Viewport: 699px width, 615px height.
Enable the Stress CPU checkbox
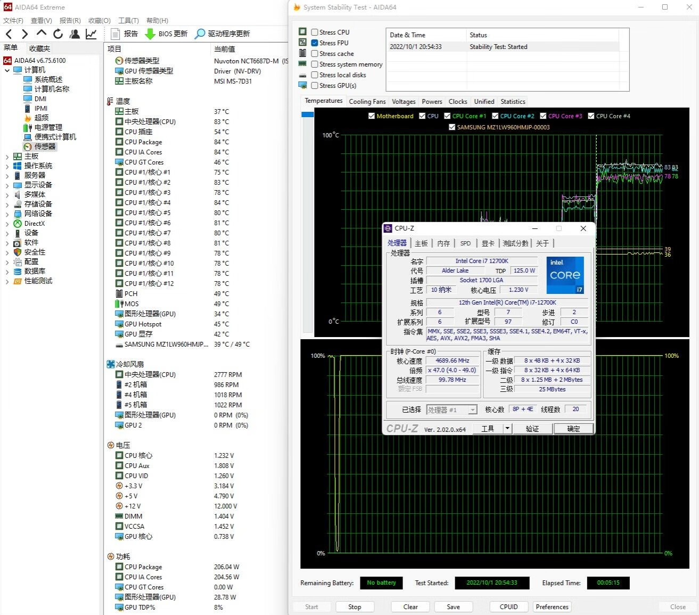(x=315, y=32)
